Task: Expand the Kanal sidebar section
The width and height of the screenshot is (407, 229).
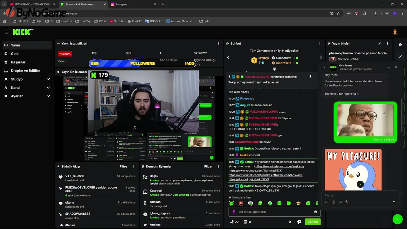Action: 48,87
